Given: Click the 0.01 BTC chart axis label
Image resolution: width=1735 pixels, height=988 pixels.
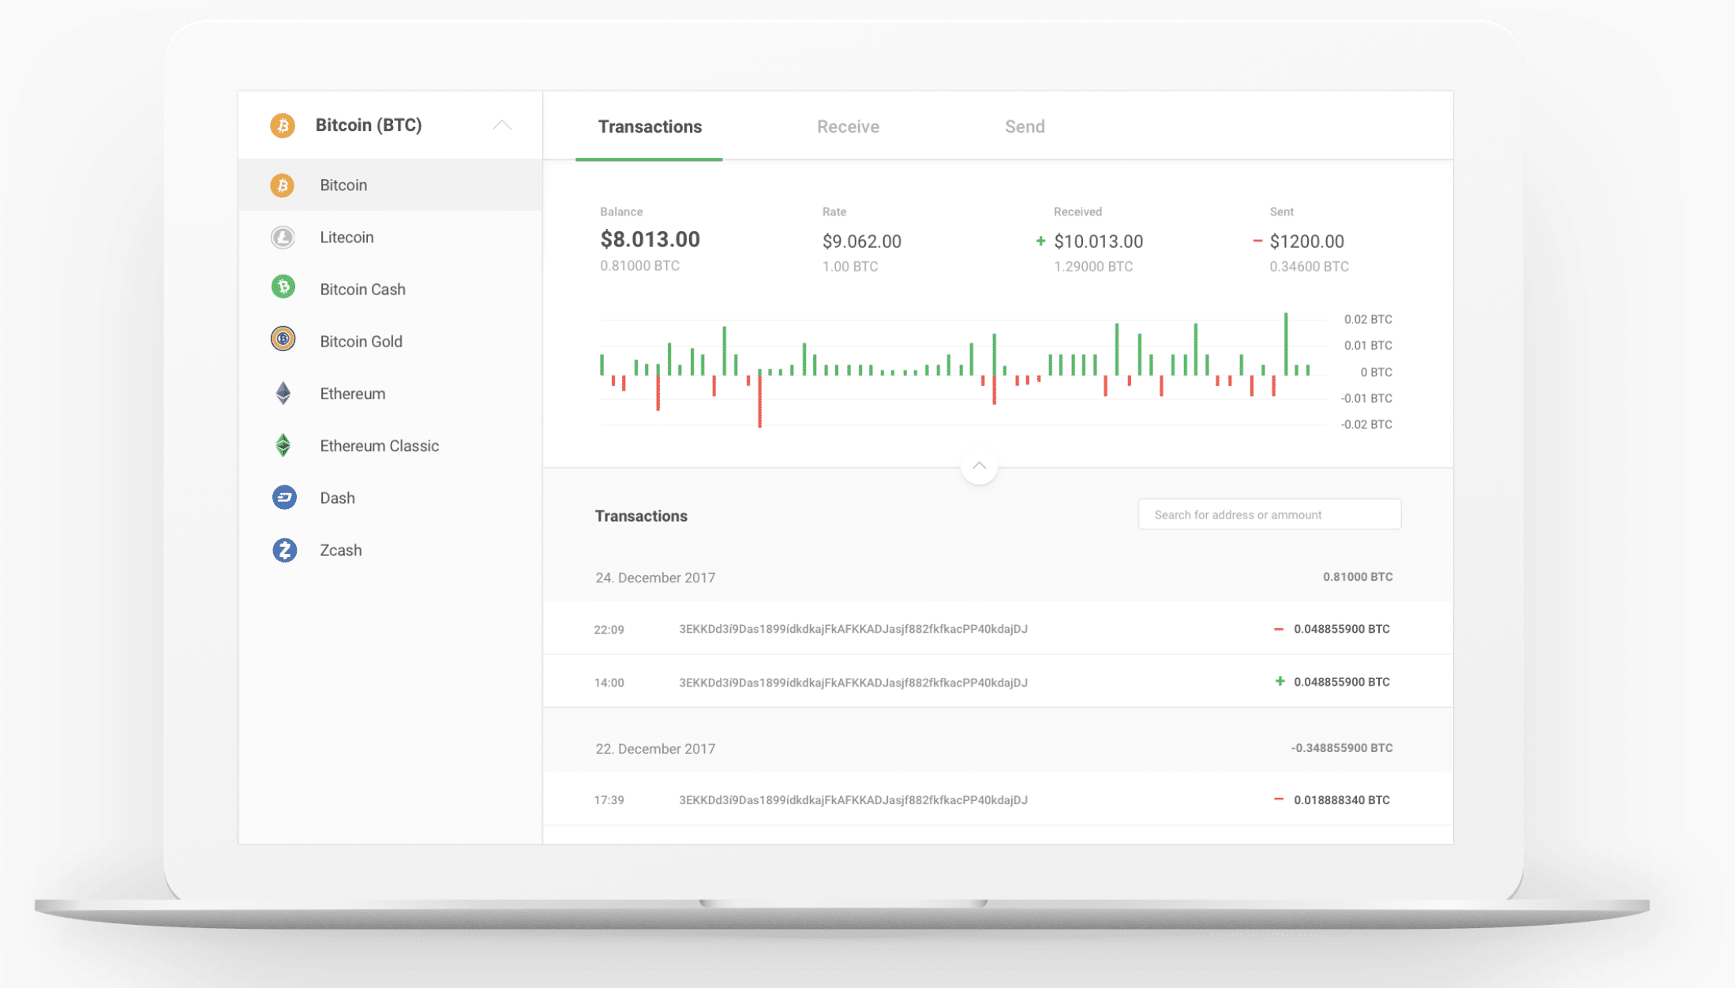Looking at the screenshot, I should click(1368, 345).
